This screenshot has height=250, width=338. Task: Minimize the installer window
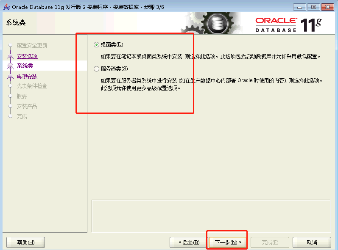(x=299, y=7)
